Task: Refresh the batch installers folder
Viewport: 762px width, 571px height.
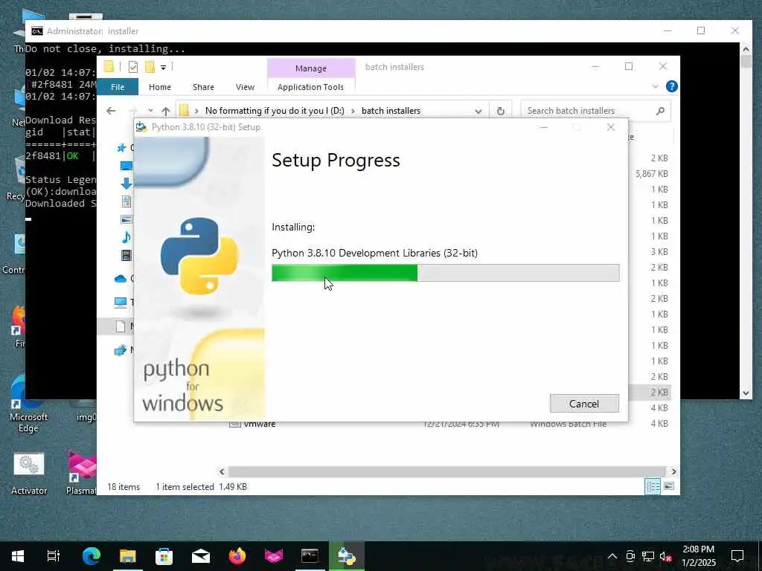Action: point(501,112)
